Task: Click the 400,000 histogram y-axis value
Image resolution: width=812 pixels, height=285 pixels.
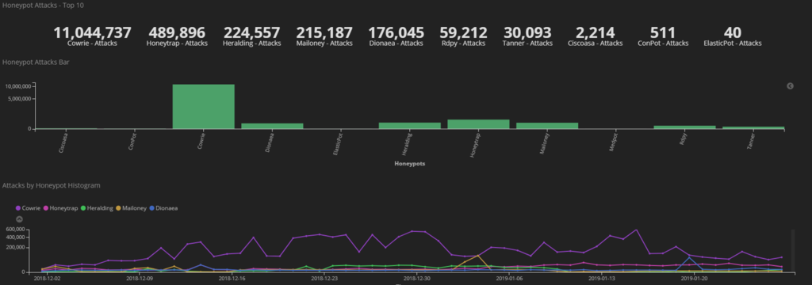Action: coord(16,237)
